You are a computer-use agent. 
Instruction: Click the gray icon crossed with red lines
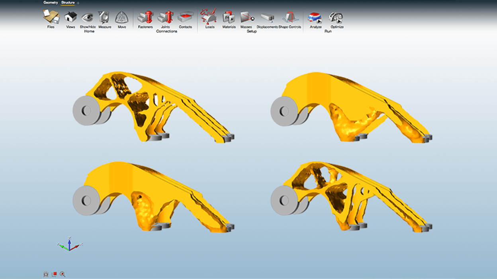[x=46, y=274]
